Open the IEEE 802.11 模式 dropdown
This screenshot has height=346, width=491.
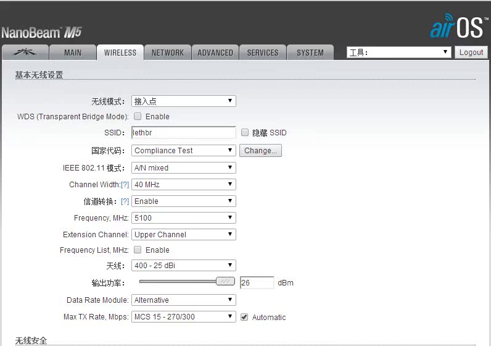point(183,167)
